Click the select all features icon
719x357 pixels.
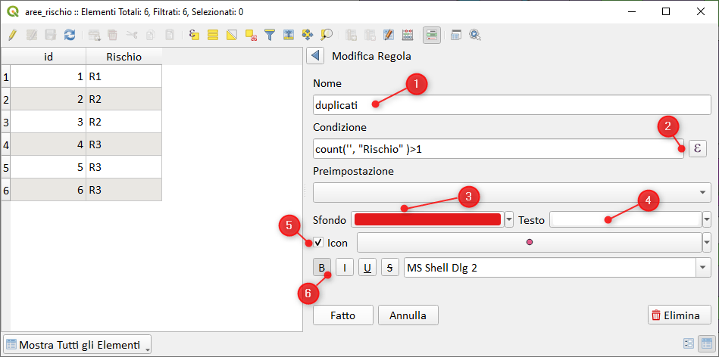pyautogui.click(x=213, y=35)
